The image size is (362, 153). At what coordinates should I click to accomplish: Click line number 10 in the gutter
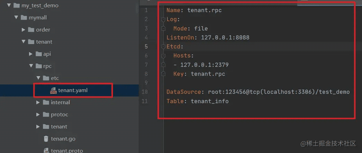click(145, 92)
